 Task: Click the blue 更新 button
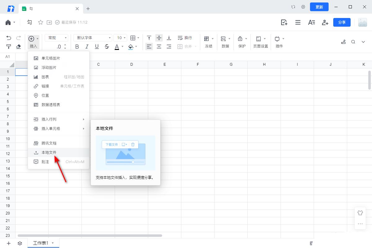coord(319,7)
